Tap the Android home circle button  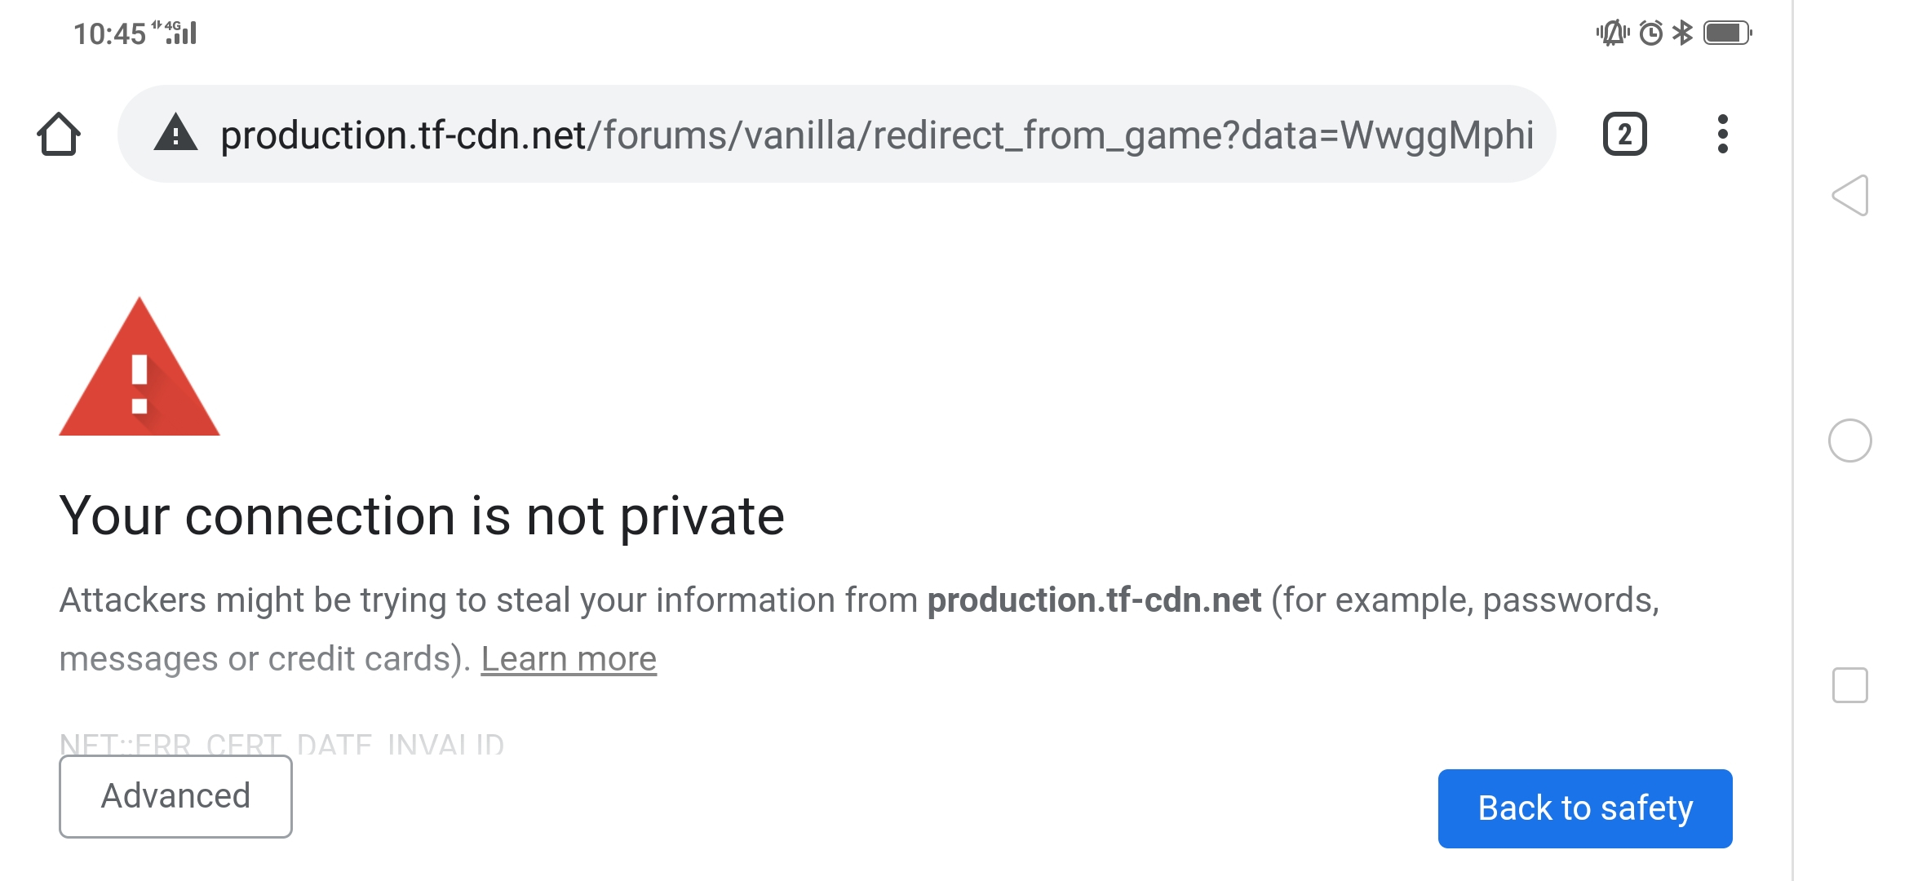pyautogui.click(x=1849, y=440)
